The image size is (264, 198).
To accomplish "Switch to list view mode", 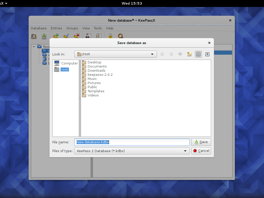I will 198,54.
